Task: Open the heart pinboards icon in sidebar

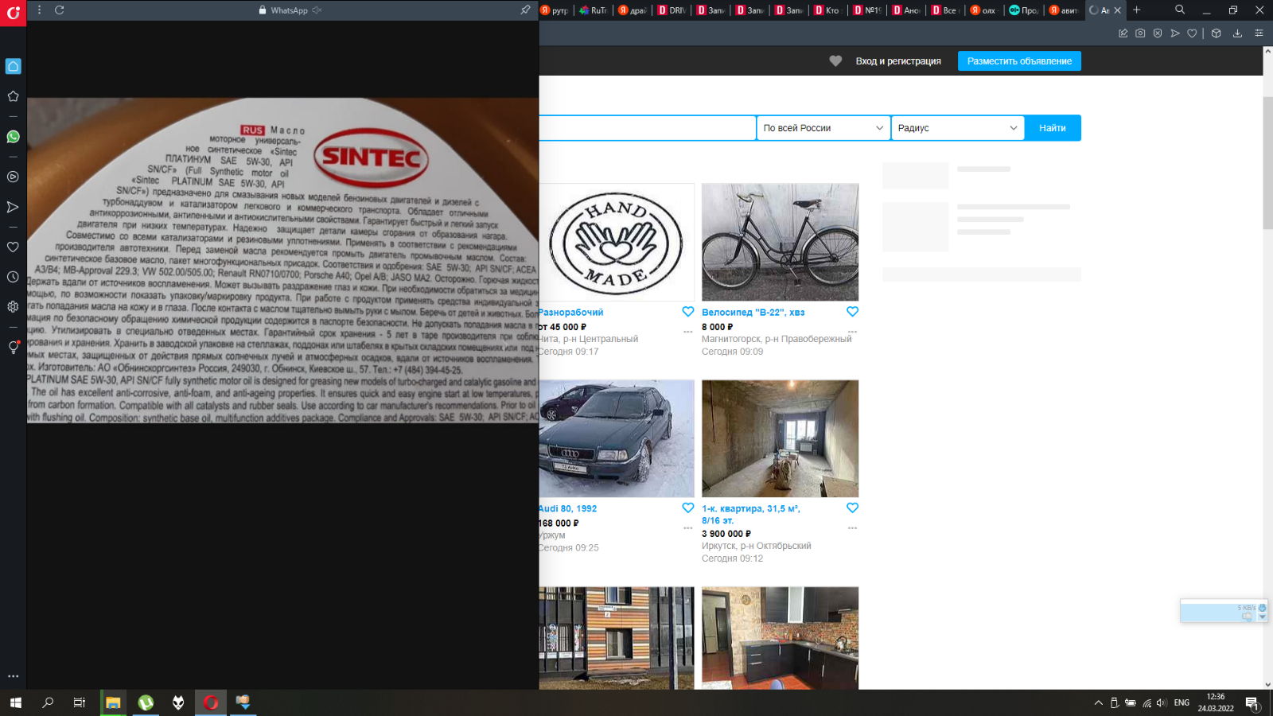Action: [x=13, y=247]
